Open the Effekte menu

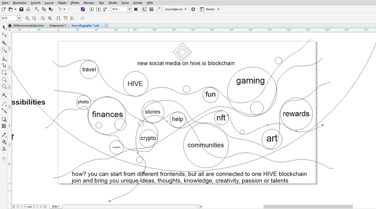point(75,2)
